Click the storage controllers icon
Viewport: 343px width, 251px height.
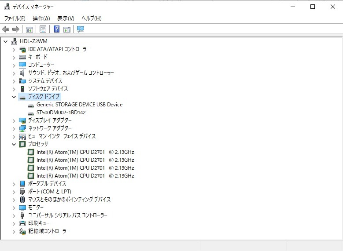tap(22, 231)
